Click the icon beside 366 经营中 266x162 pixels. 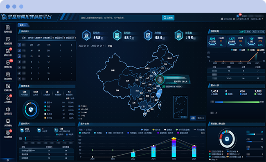[x=22, y=130]
